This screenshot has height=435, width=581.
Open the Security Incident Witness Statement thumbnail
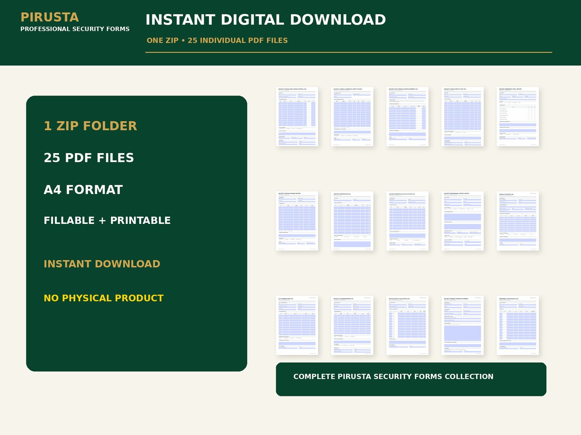tap(463, 325)
